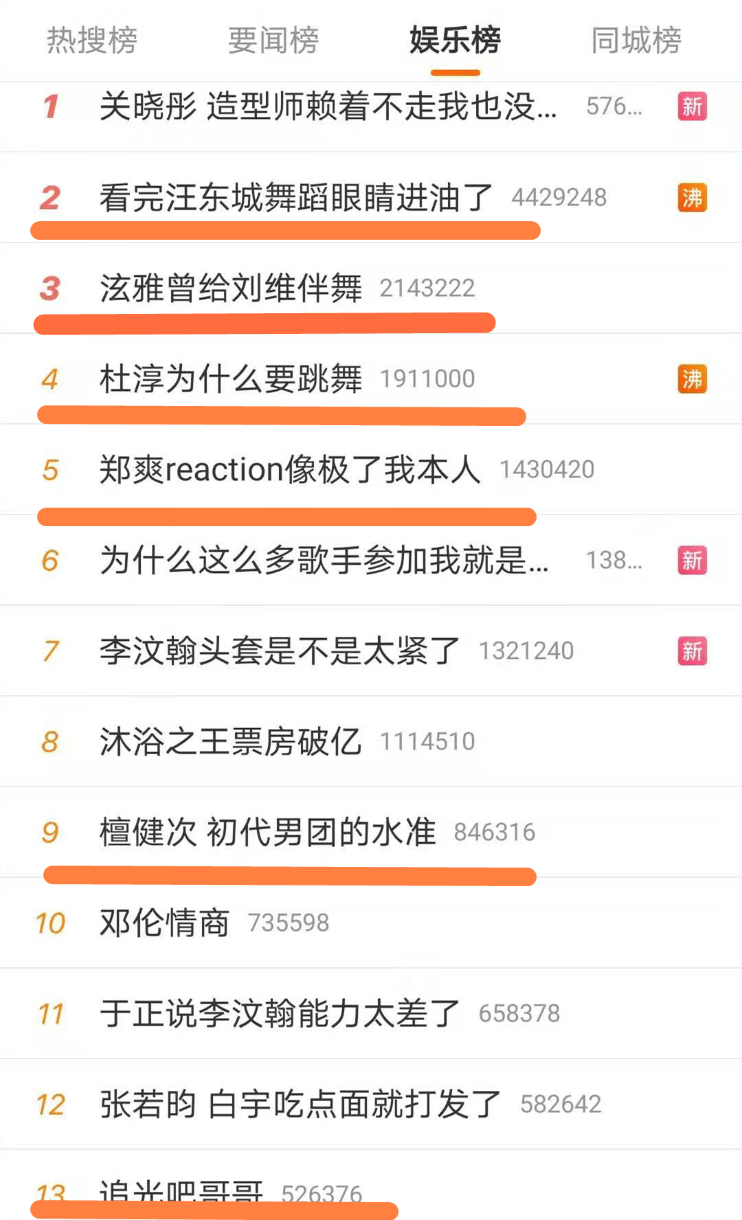Open 郑爽reaction像极了我本人 topic
The image size is (742, 1220).
289,470
